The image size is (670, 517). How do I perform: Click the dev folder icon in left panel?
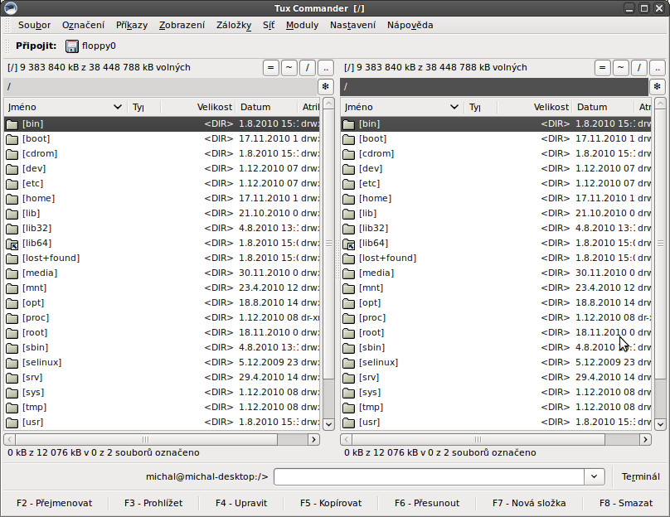pyautogui.click(x=12, y=169)
